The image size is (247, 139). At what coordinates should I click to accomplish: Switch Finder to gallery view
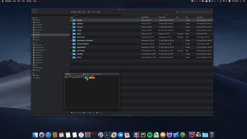(x=80, y=12)
